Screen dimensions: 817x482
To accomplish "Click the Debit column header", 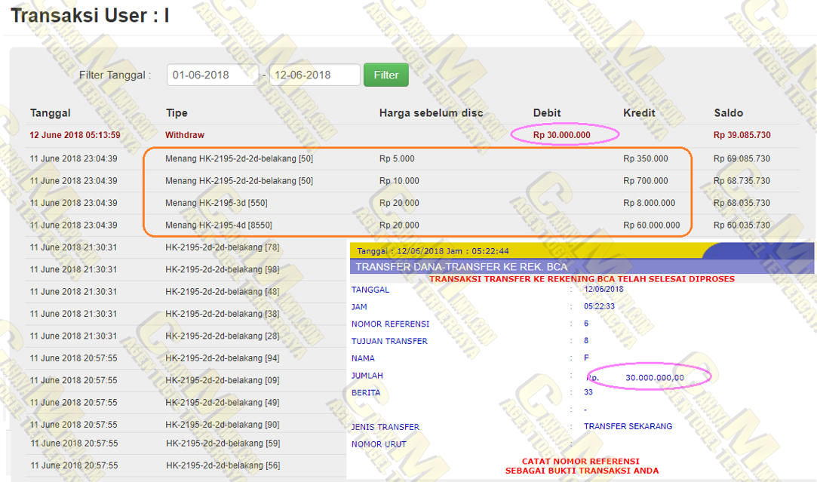I will [x=547, y=113].
